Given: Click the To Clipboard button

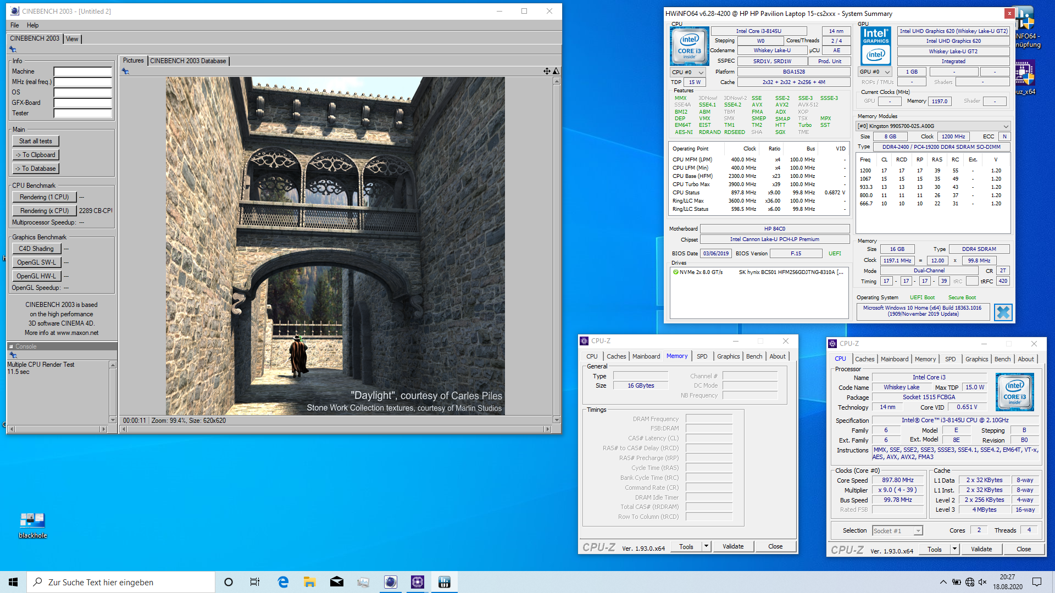Looking at the screenshot, I should pyautogui.click(x=36, y=155).
